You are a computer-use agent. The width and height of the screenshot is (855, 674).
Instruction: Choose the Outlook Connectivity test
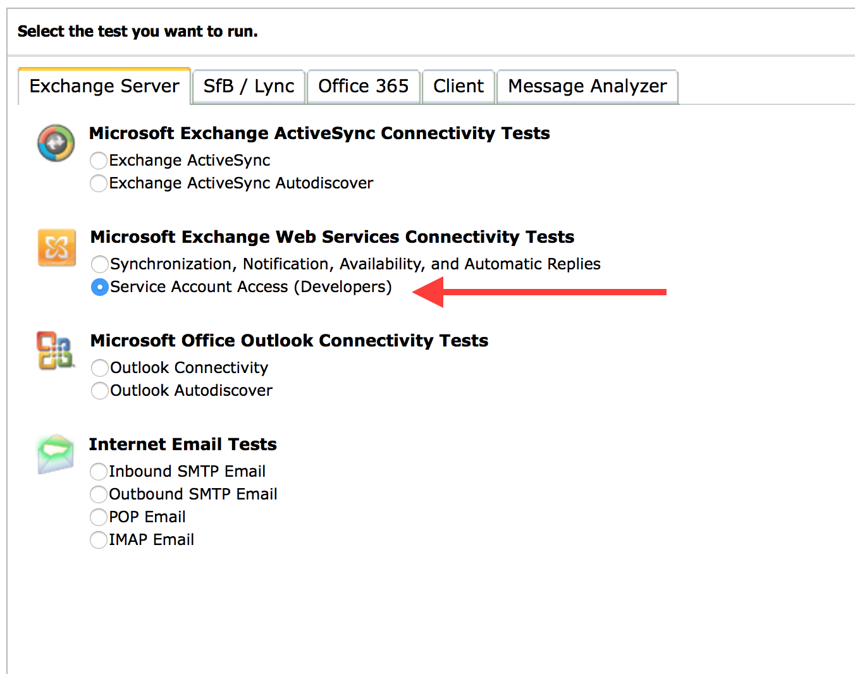click(99, 368)
